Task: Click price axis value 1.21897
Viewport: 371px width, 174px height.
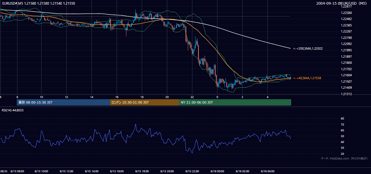Action: pos(346,57)
